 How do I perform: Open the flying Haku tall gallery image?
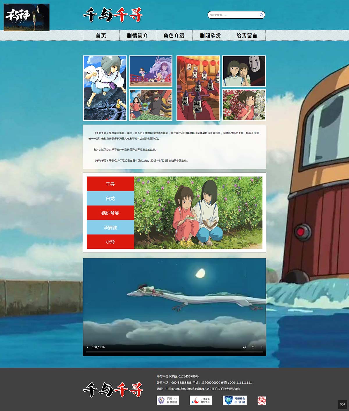tap(105, 88)
